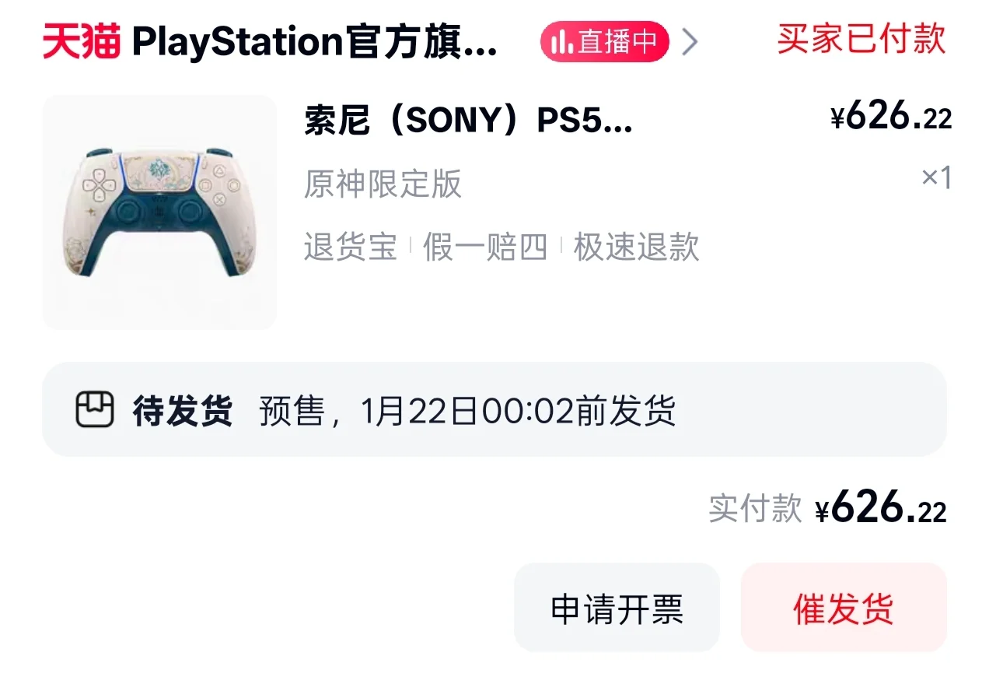Open presale shipping info 1月22日00:02前发货

pos(467,410)
